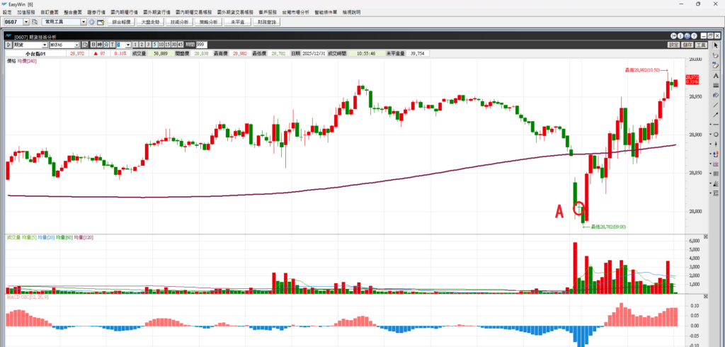Select the line thickness style tool

pos(716,86)
